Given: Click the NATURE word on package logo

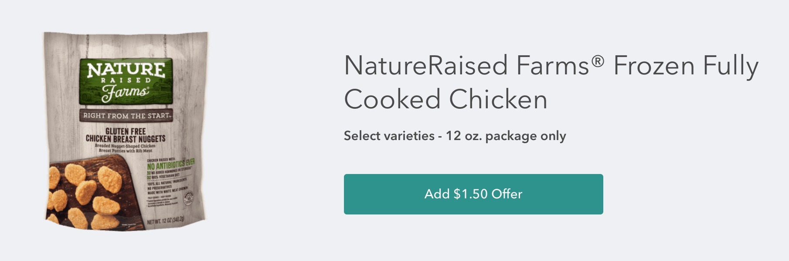Looking at the screenshot, I should [x=126, y=70].
